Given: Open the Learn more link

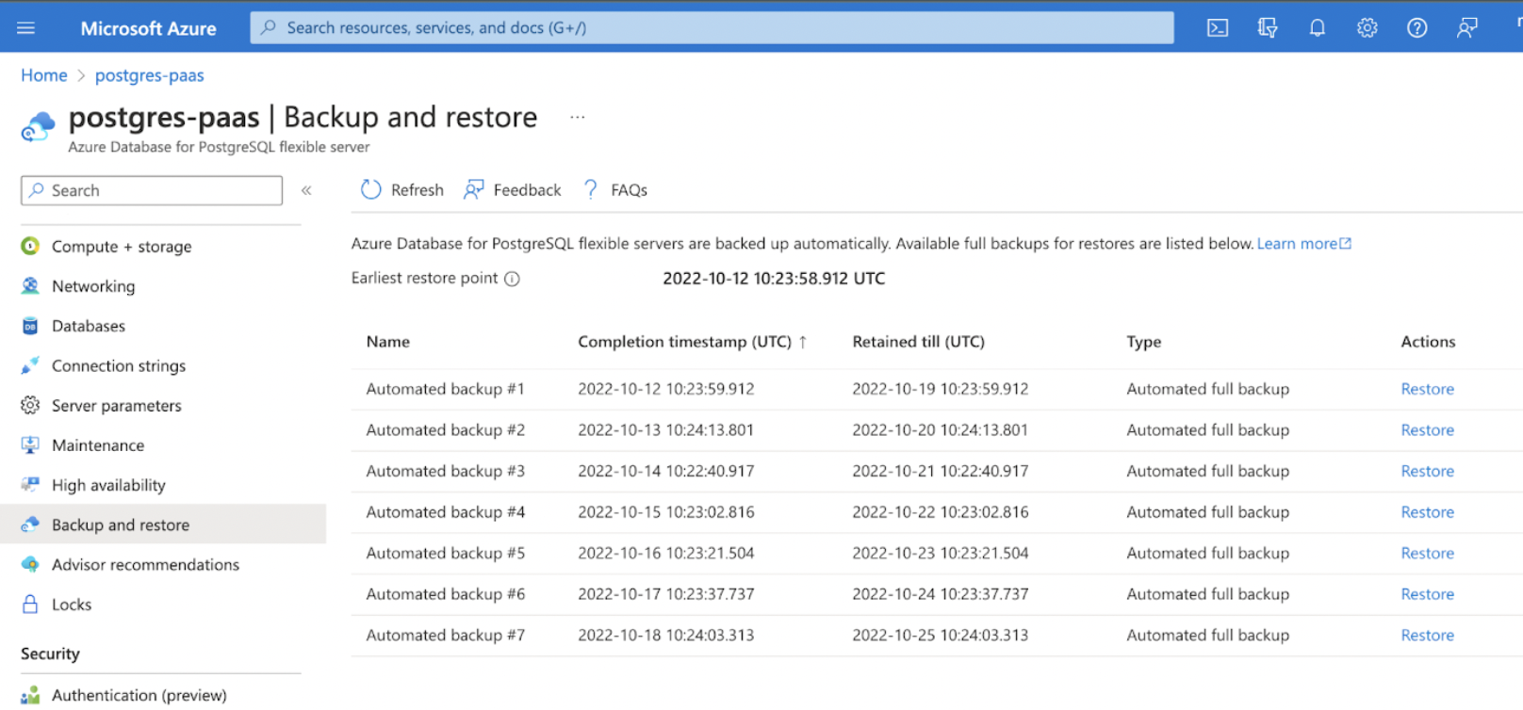Looking at the screenshot, I should coord(1297,243).
